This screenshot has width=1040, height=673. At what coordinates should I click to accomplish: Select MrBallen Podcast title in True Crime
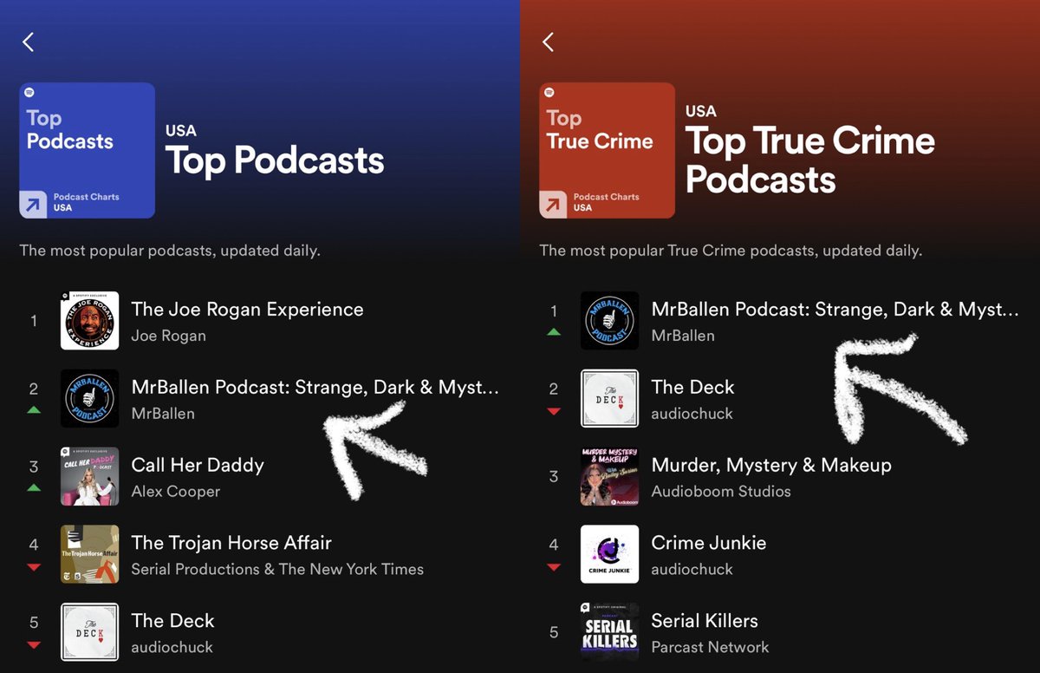835,309
